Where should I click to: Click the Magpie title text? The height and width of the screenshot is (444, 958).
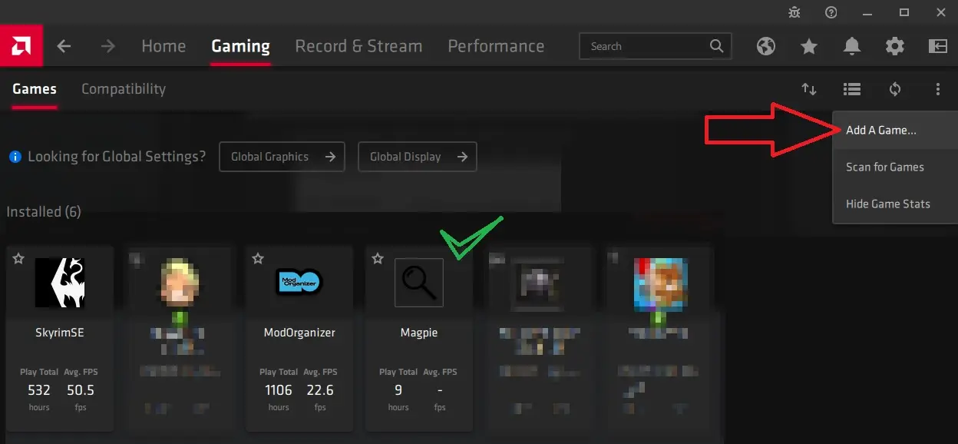pos(419,333)
